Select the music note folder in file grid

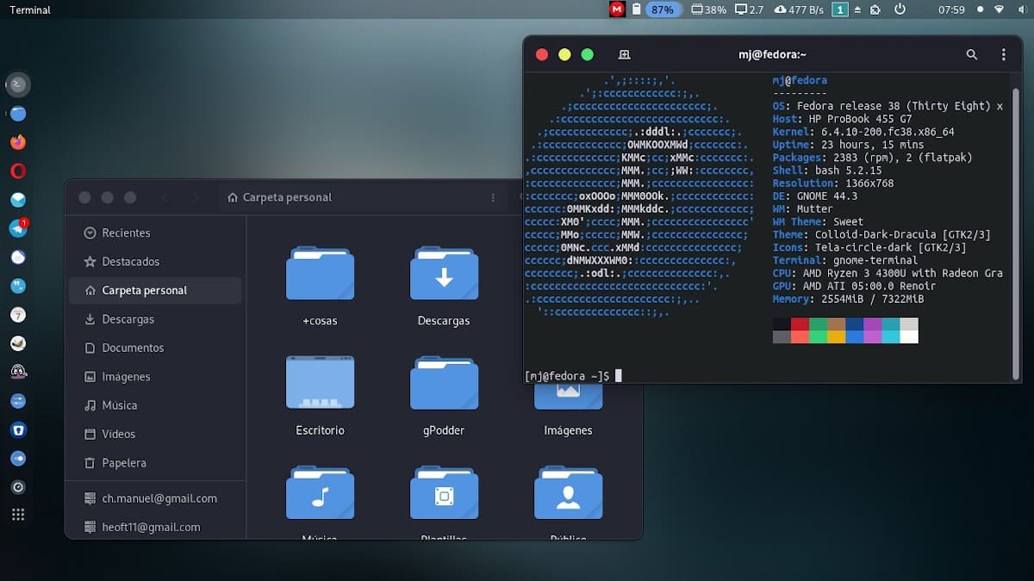(x=320, y=492)
